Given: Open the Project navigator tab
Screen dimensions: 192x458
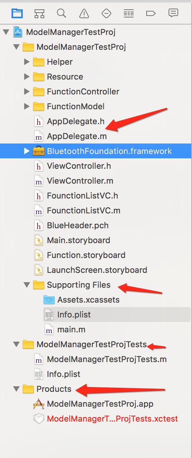Looking at the screenshot, I should [x=17, y=13].
